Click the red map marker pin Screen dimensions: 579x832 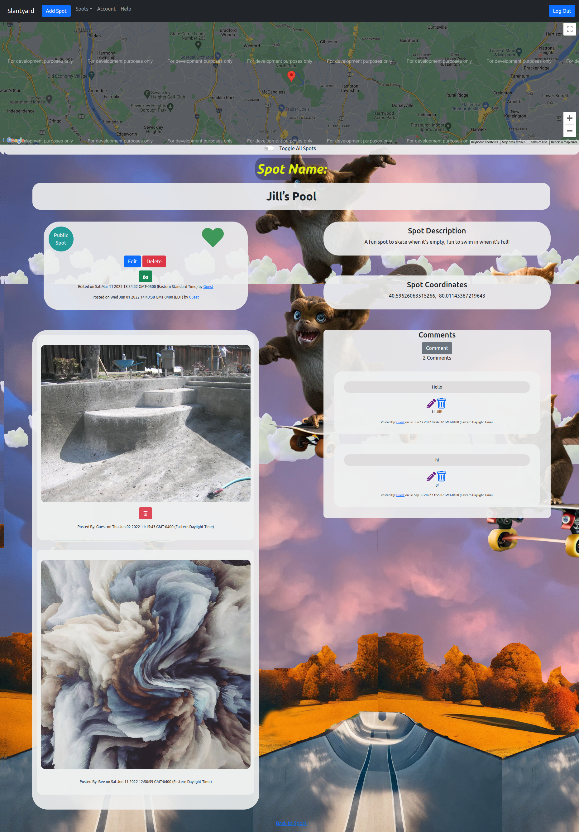[x=291, y=75]
